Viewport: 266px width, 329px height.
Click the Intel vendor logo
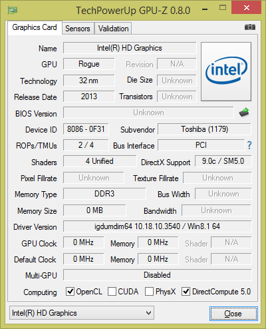pos(226,71)
